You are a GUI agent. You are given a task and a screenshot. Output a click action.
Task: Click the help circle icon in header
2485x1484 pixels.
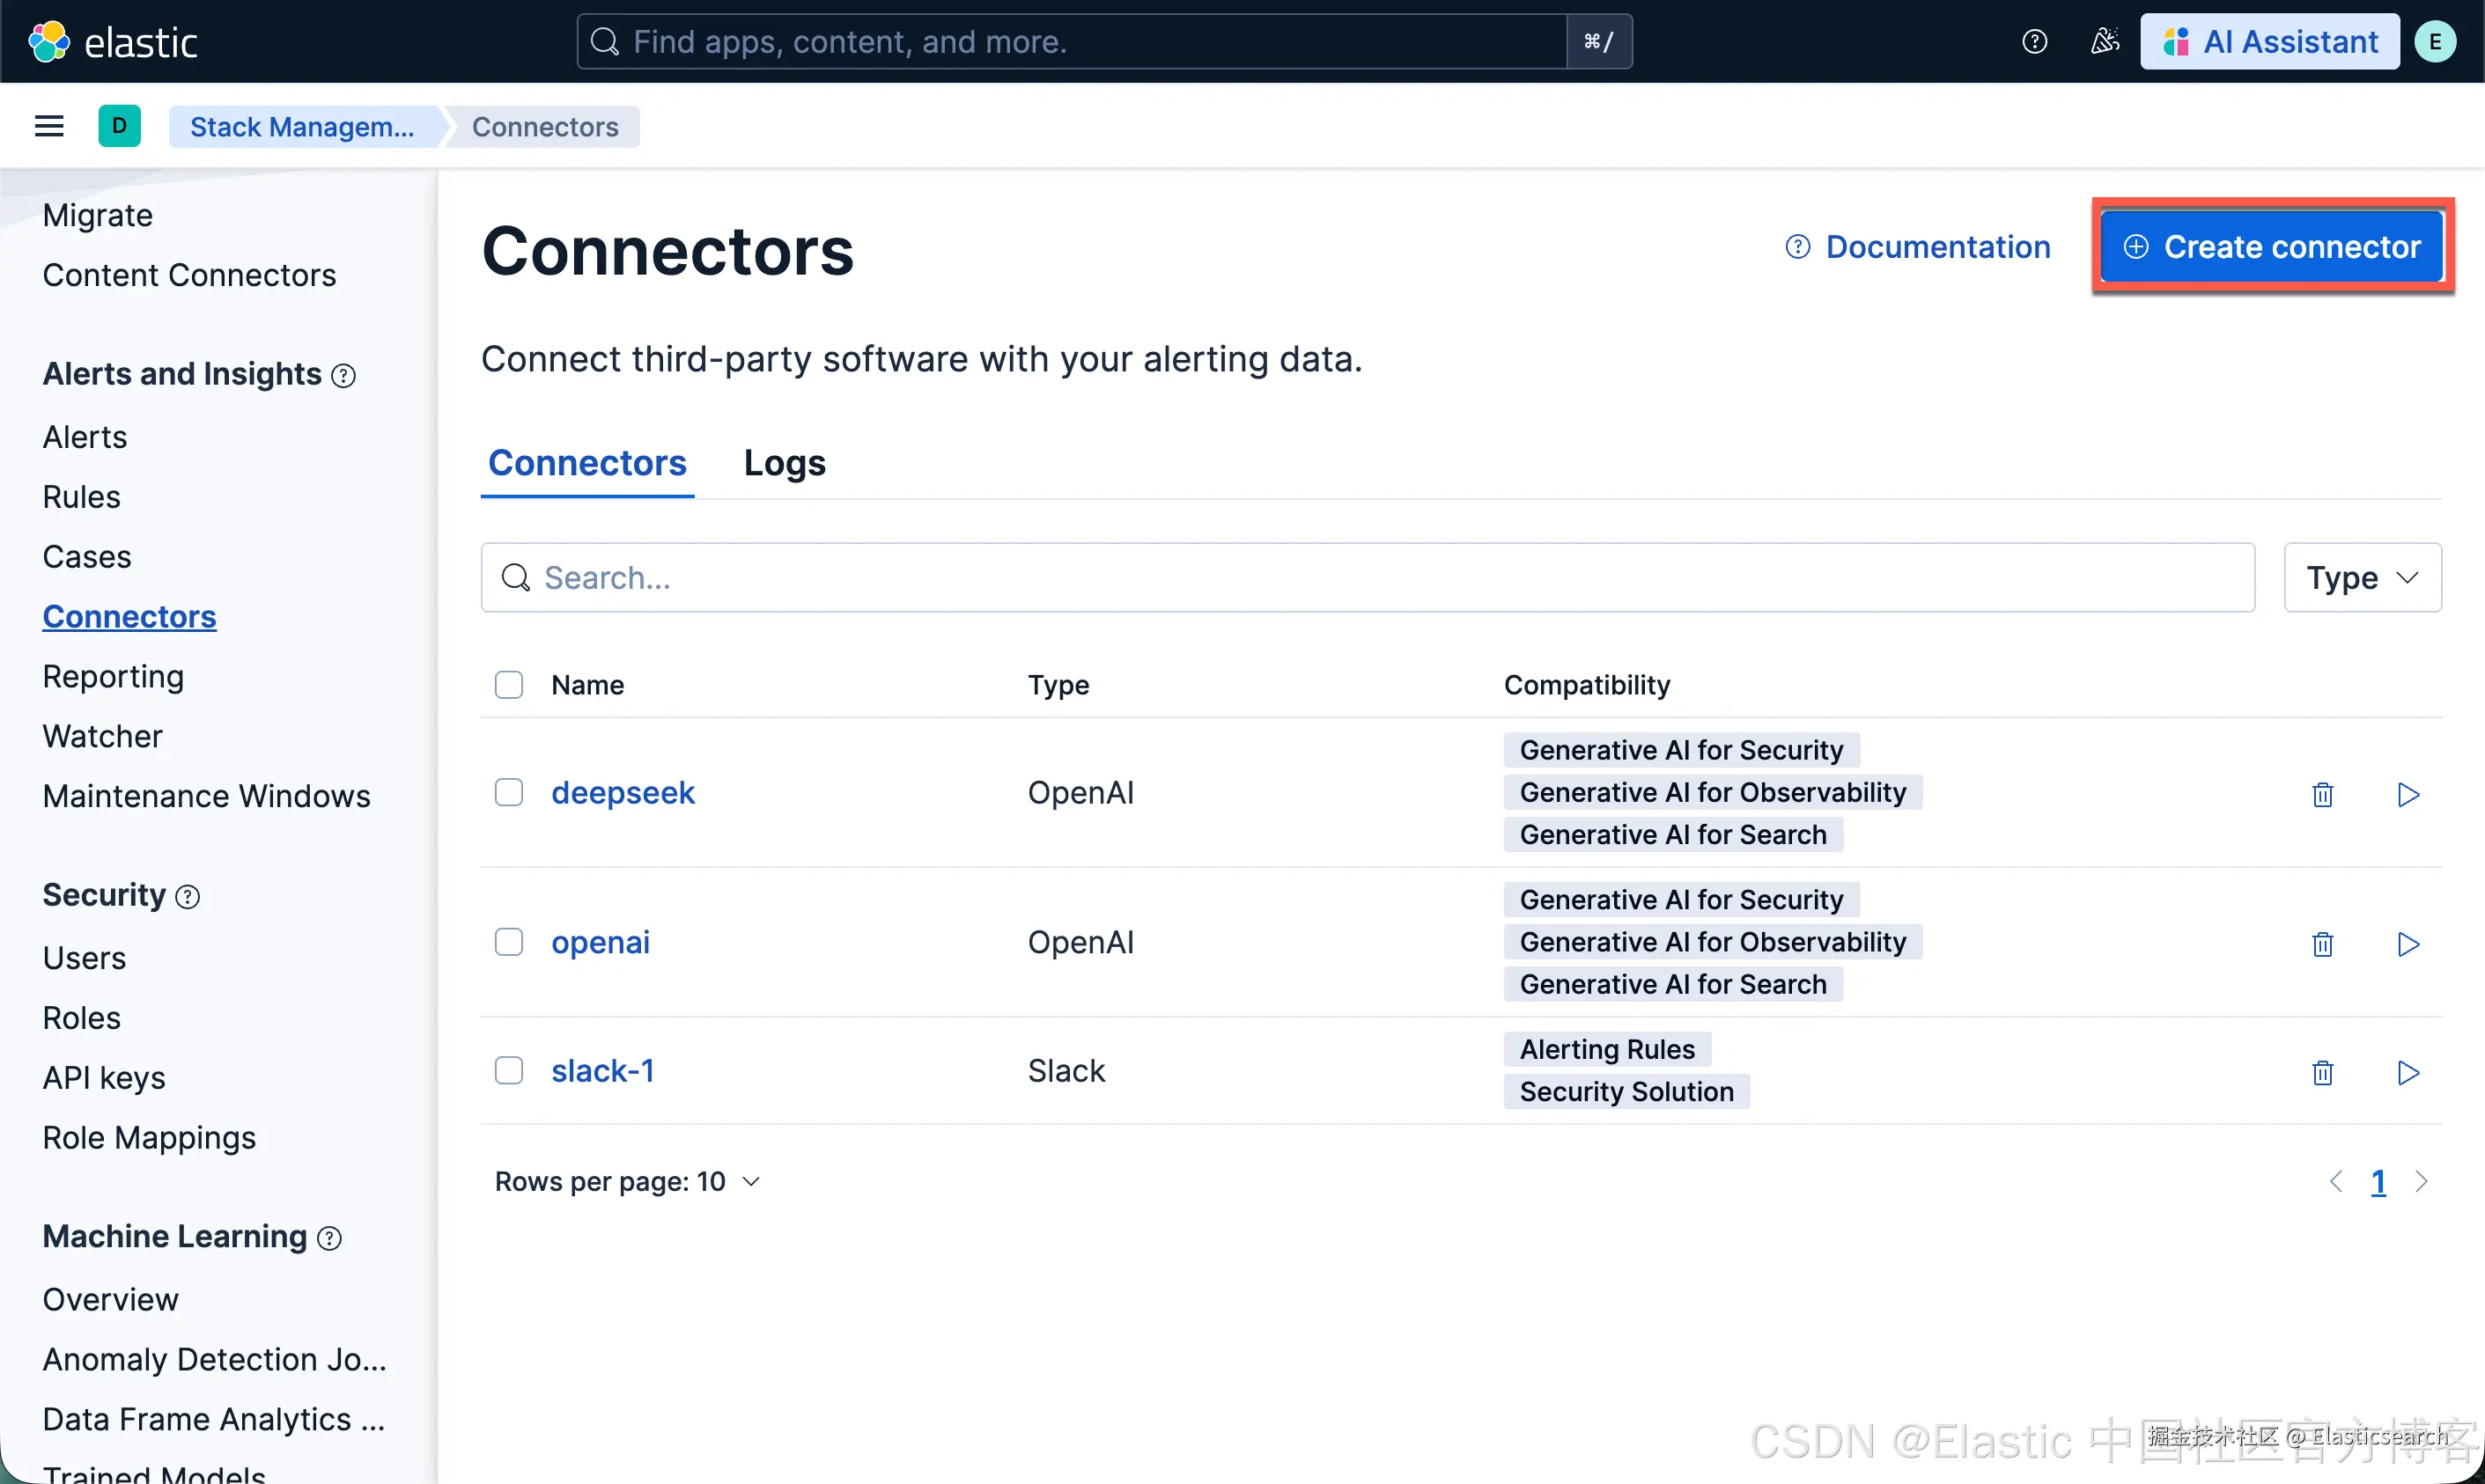coord(2034,42)
